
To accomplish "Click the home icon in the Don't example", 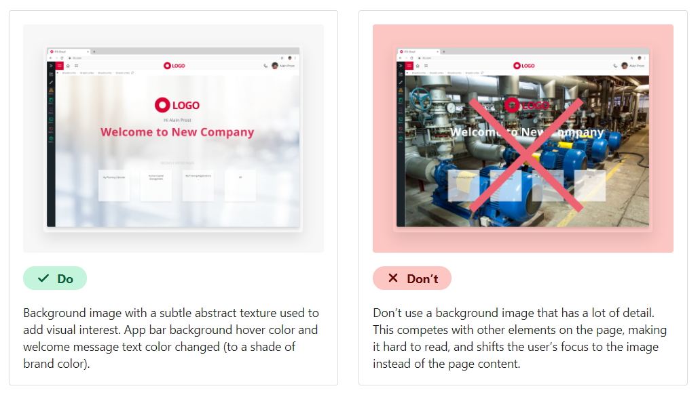I will [418, 66].
